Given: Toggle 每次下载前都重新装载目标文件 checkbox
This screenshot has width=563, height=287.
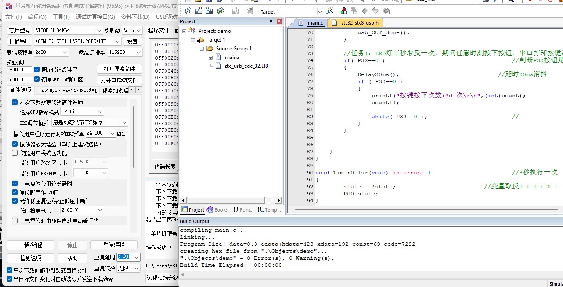Looking at the screenshot, I should (x=9, y=270).
